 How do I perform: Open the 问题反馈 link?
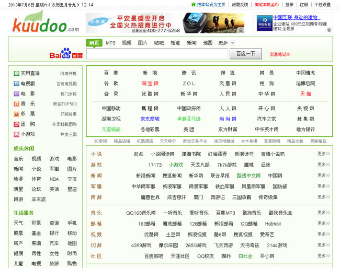(240, 5)
